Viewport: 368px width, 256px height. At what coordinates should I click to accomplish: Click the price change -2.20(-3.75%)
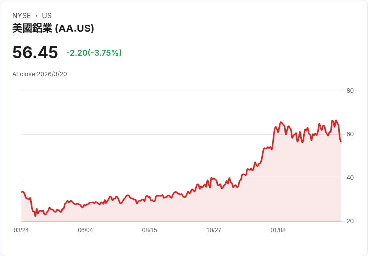click(x=94, y=53)
